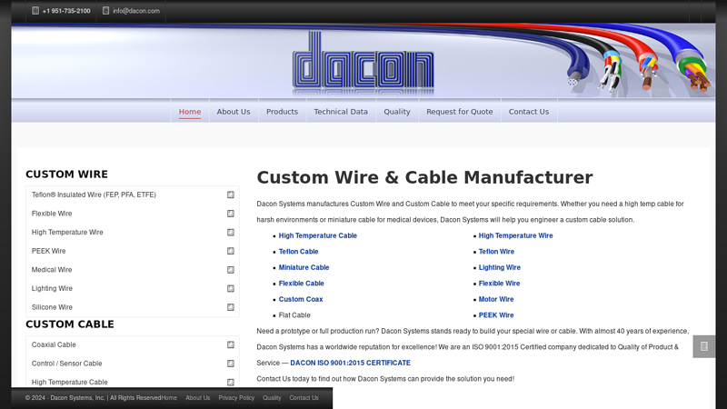Image resolution: width=727 pixels, height=409 pixels.
Task: Click icon beside Control / Sensor Cable item
Action: (x=231, y=364)
